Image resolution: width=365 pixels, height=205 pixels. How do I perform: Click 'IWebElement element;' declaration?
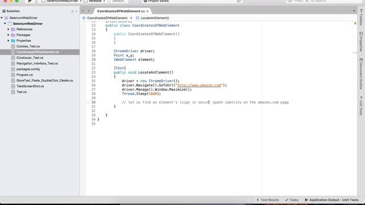(134, 59)
